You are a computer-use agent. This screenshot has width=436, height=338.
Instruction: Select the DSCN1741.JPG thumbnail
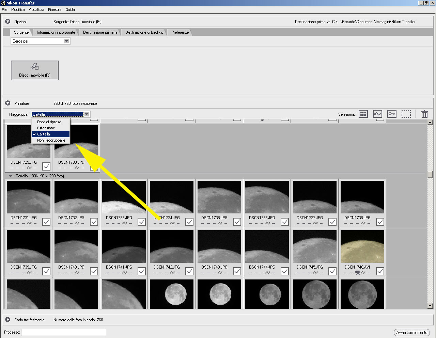click(x=124, y=246)
